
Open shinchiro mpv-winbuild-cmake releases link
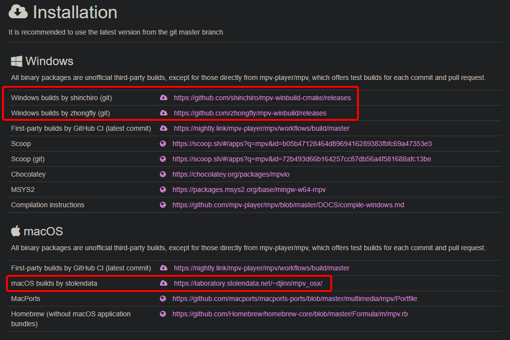[x=262, y=98]
